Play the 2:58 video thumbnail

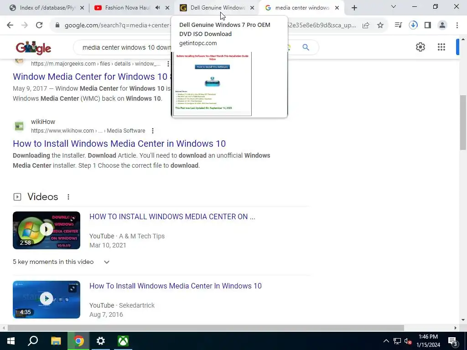coord(47,230)
